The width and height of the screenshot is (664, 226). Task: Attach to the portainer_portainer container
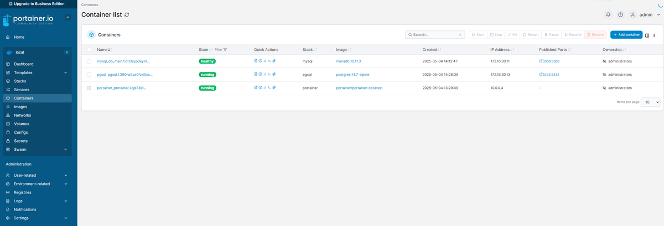pyautogui.click(x=274, y=87)
